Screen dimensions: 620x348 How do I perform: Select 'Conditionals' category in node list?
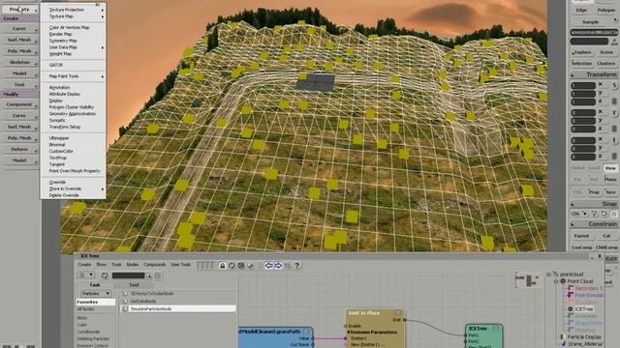89,332
